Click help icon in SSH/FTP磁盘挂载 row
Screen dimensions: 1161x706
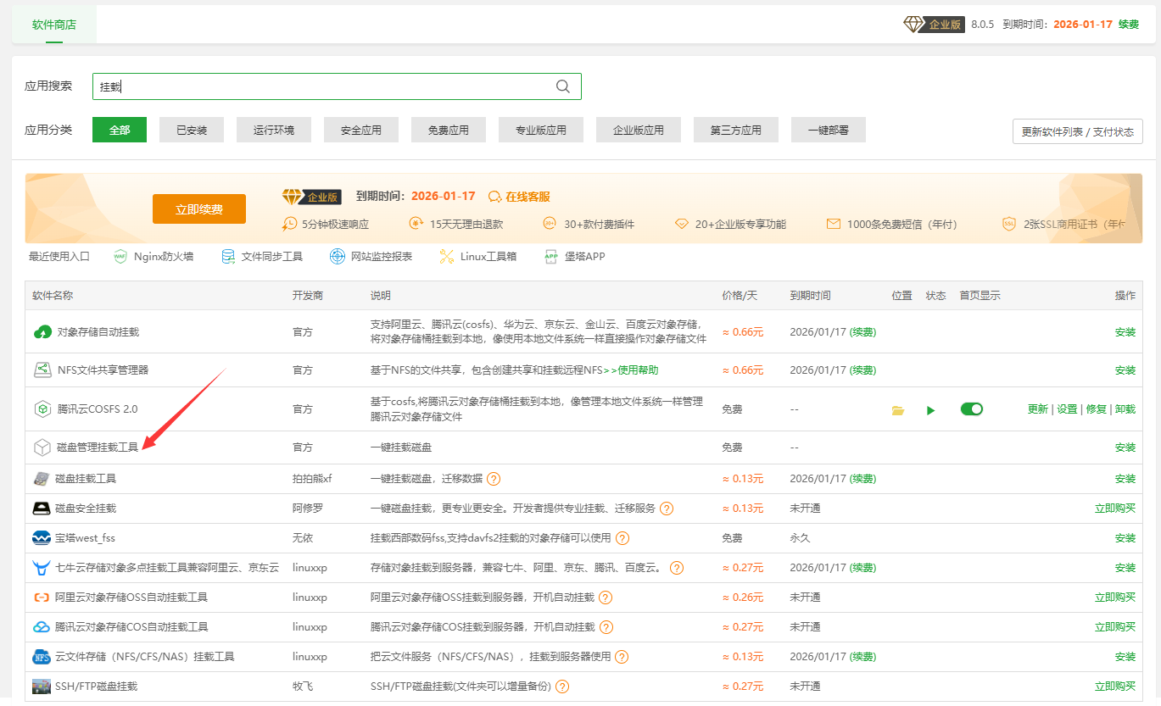point(562,687)
